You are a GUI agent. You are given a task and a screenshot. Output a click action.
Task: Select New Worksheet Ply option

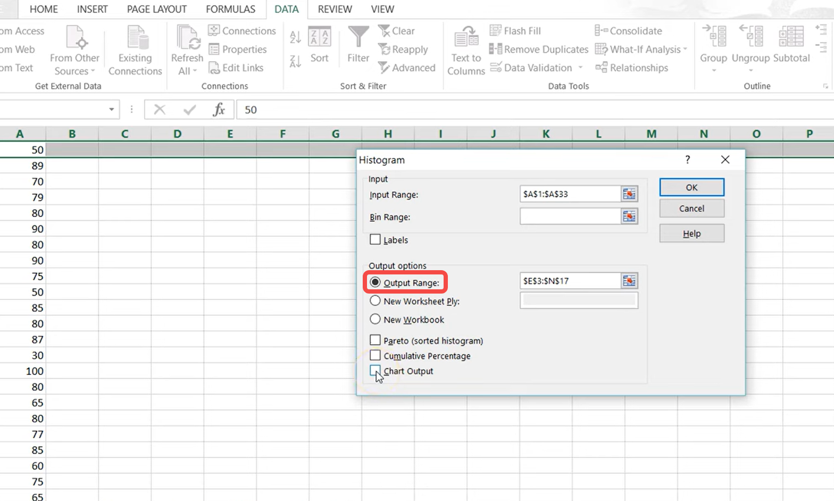[375, 300]
